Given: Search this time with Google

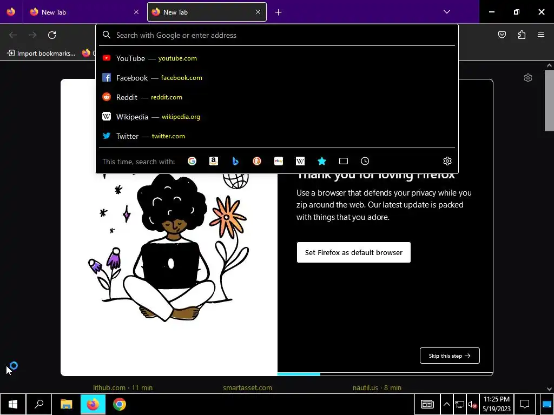Looking at the screenshot, I should tap(192, 161).
